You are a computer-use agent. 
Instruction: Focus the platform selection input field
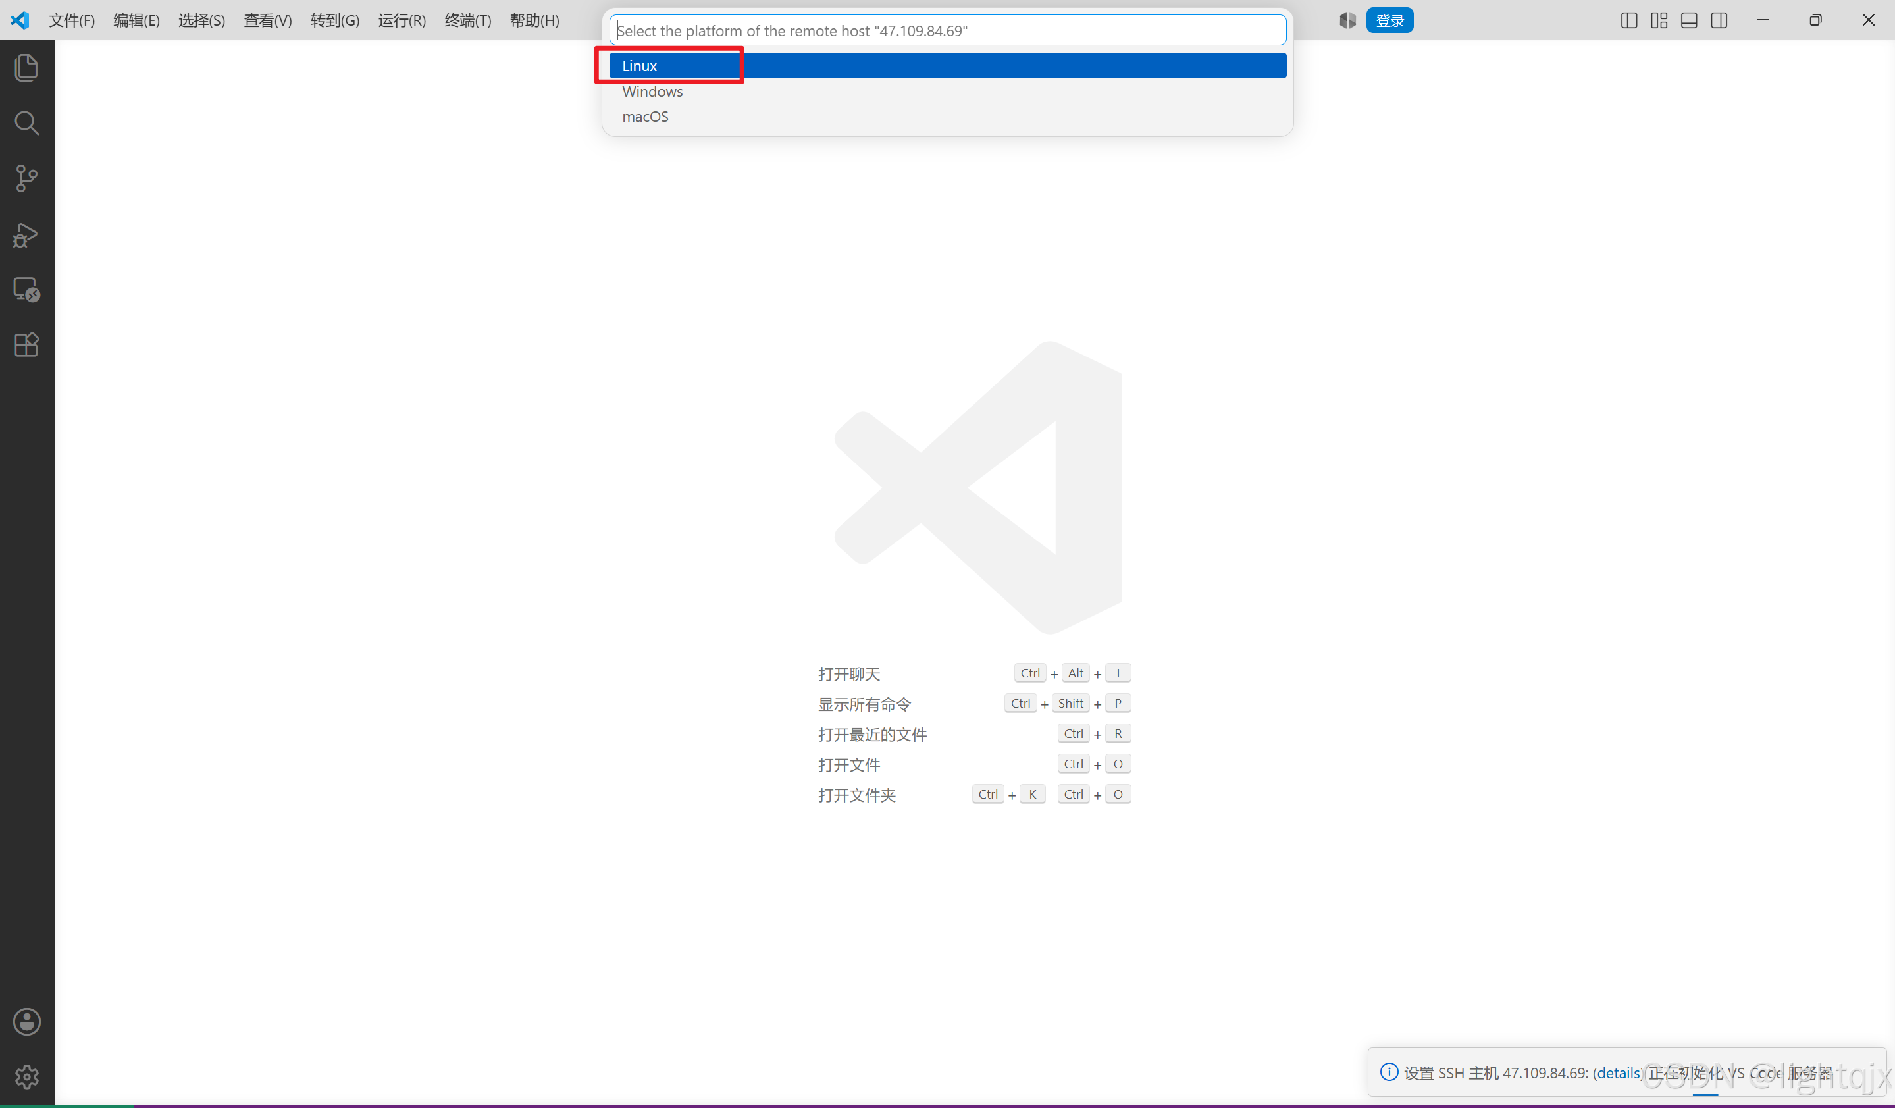click(948, 30)
